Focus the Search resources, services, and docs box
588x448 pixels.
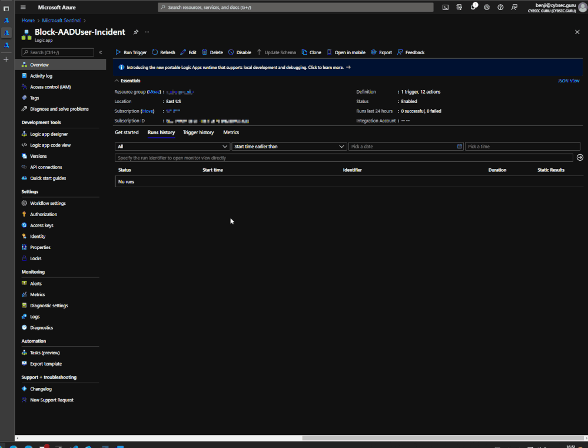click(295, 7)
